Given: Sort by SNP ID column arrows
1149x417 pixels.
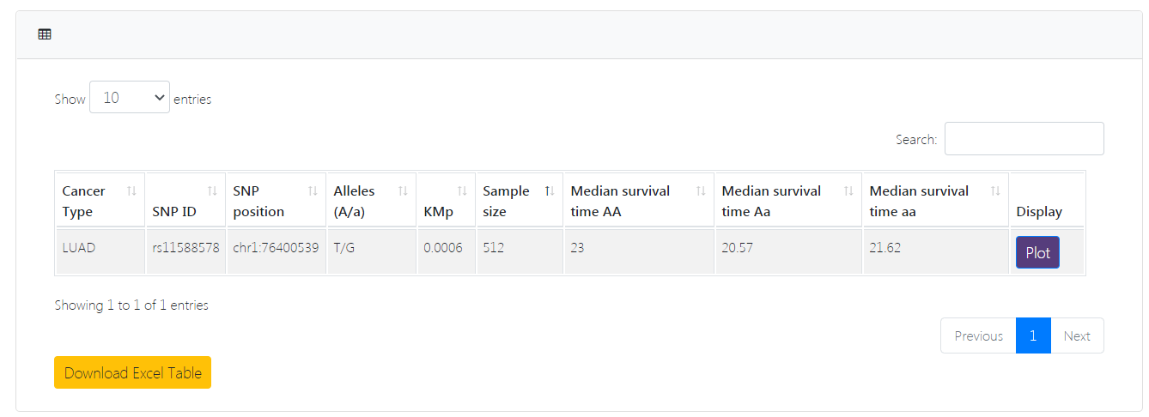Looking at the screenshot, I should click(213, 190).
